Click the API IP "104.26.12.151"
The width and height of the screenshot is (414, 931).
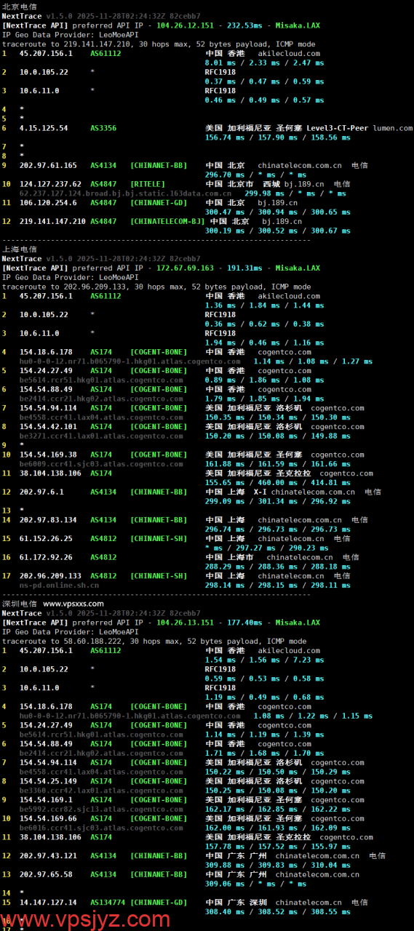[x=186, y=25]
